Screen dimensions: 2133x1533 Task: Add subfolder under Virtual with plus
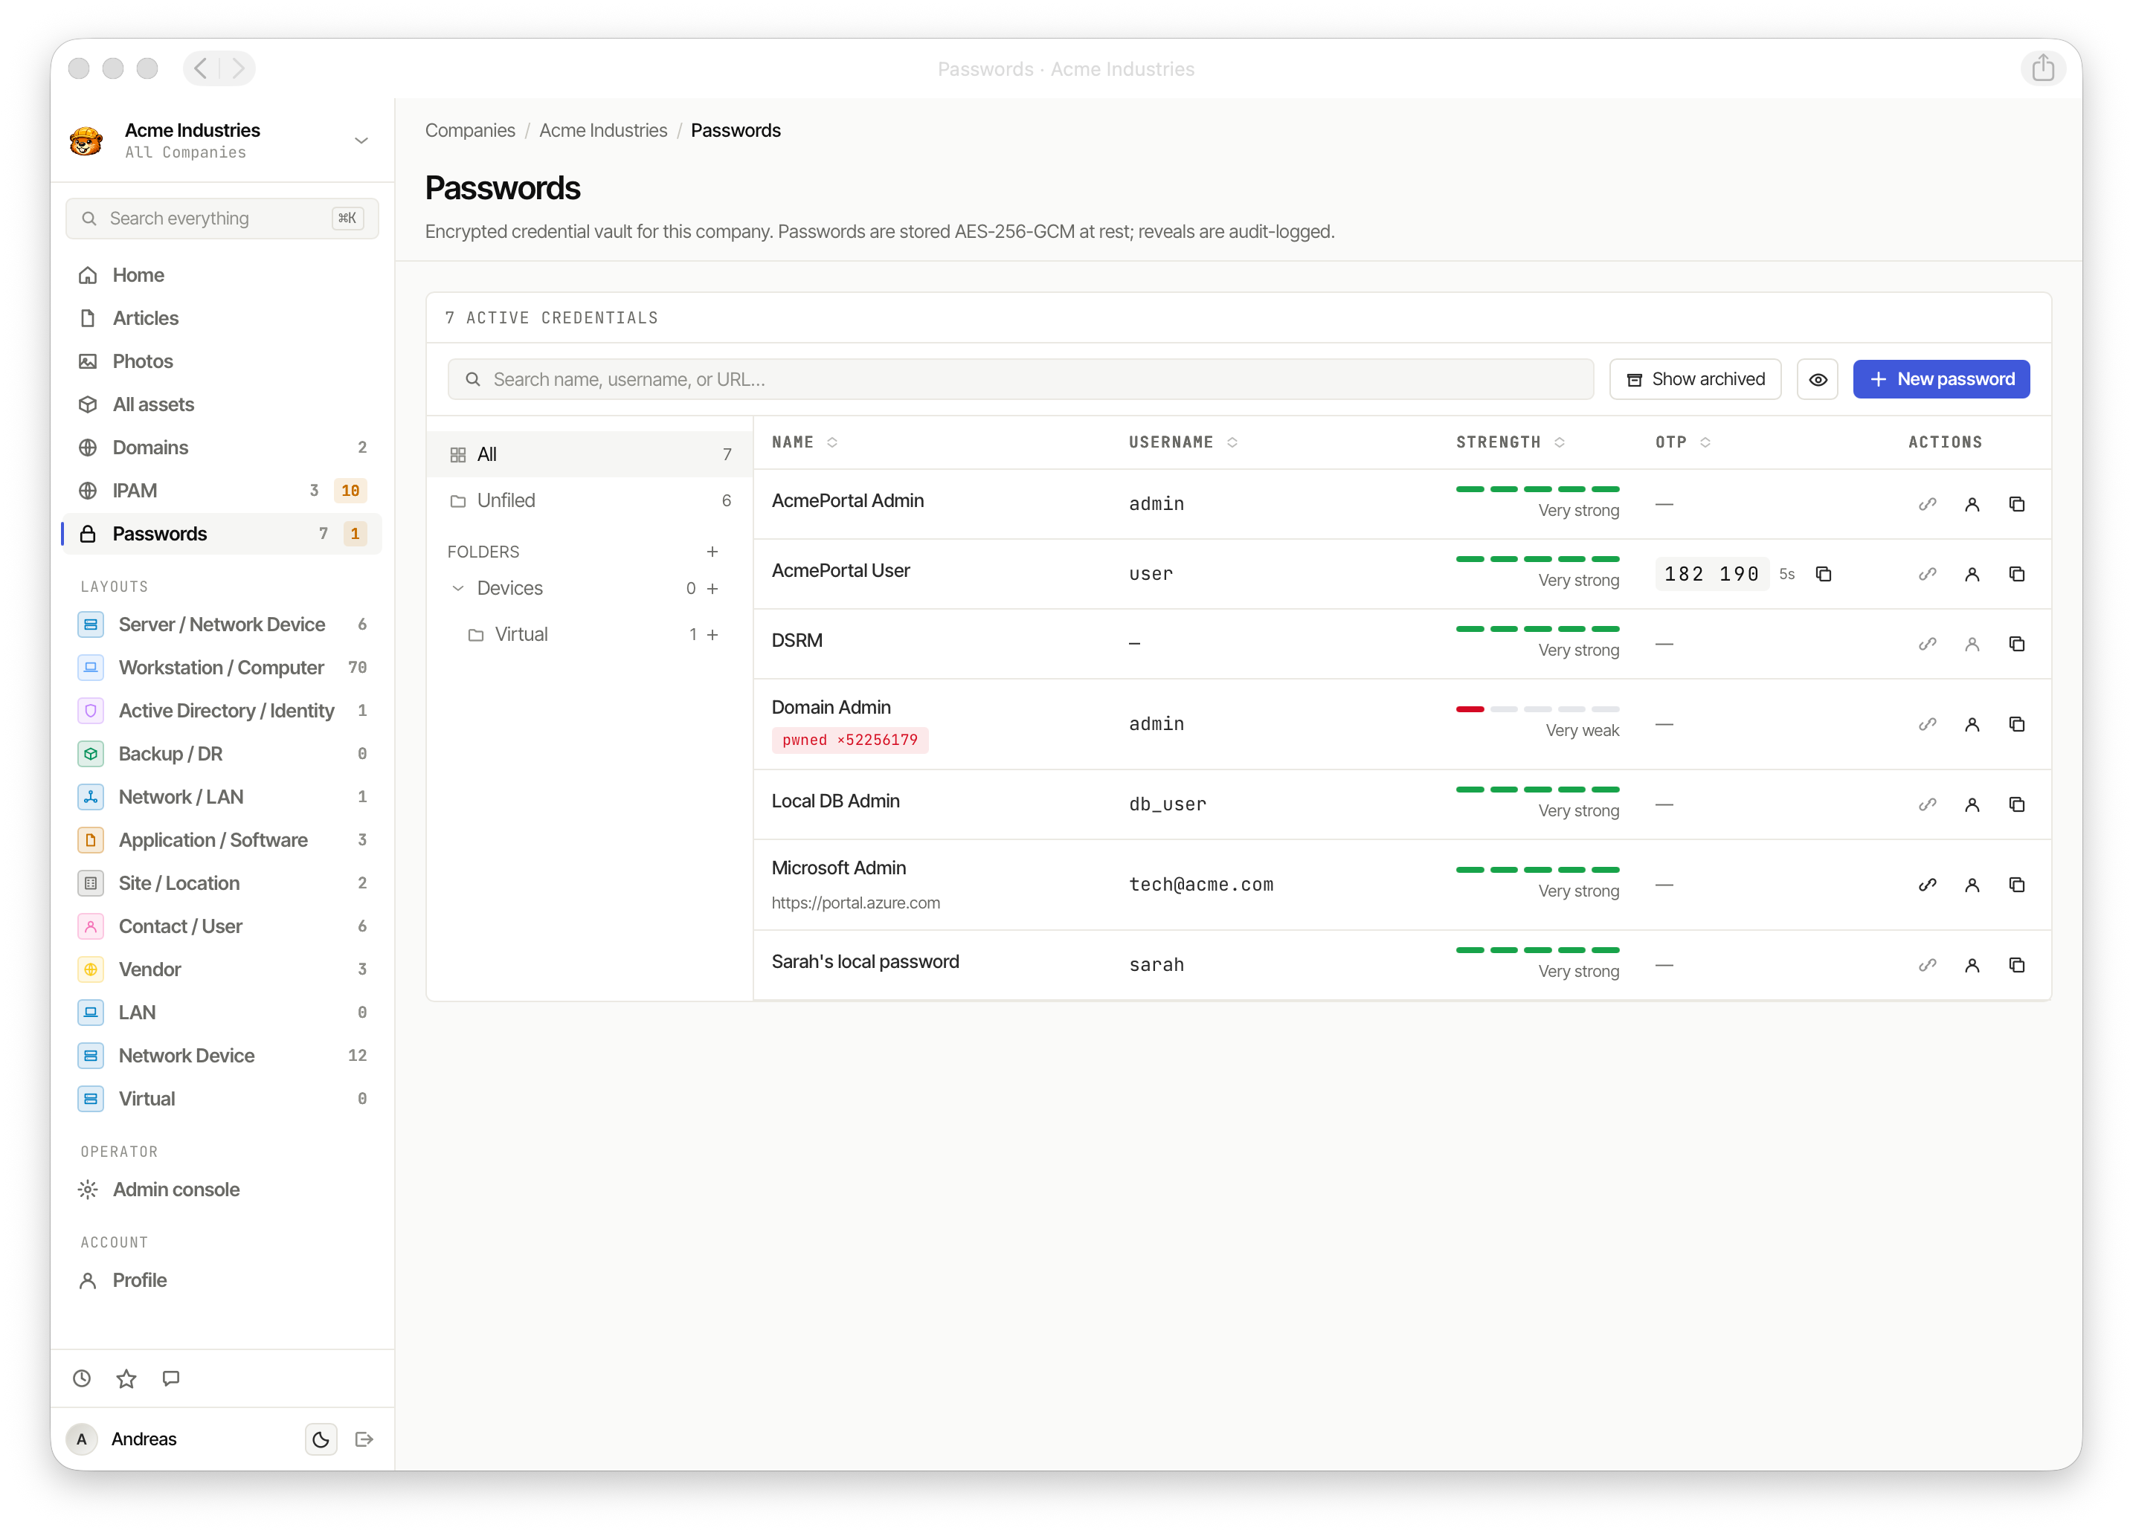coord(712,634)
